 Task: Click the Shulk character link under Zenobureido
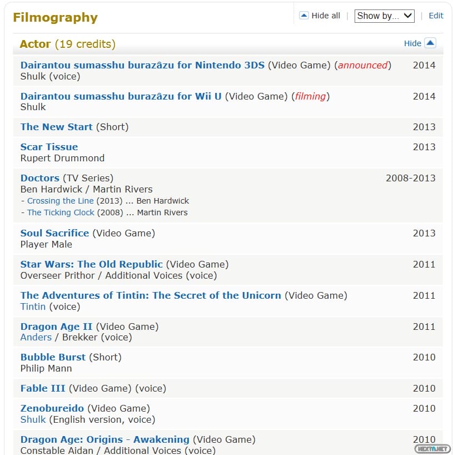[x=33, y=419]
